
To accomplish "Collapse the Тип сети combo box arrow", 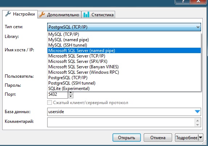I will click(x=198, y=27).
